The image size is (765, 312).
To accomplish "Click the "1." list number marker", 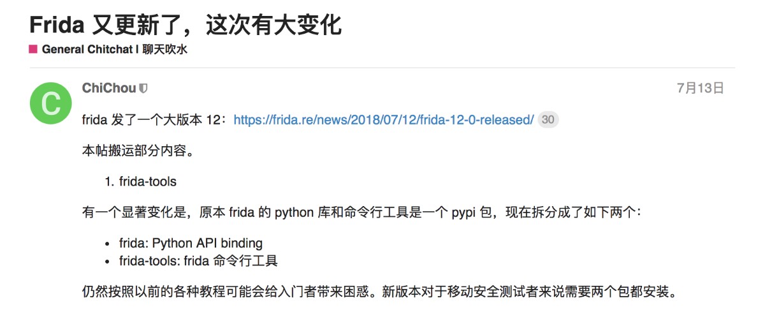I will tap(109, 182).
